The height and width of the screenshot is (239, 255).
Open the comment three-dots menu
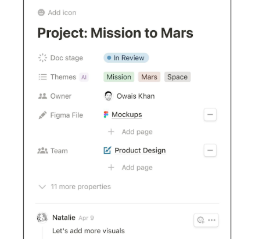pyautogui.click(x=211, y=220)
